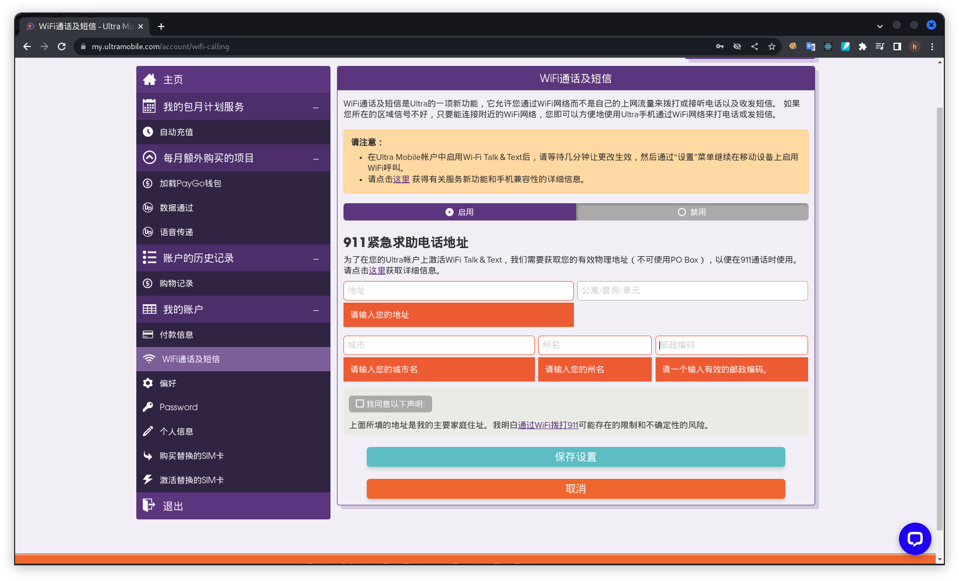
Task: Click the key icon beside Password
Action: click(x=148, y=407)
